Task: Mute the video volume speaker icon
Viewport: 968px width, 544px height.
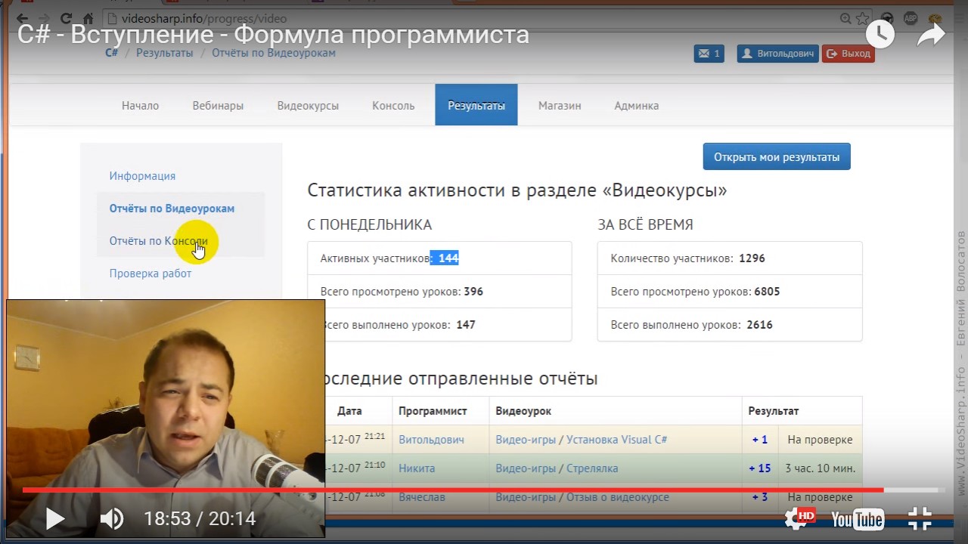Action: [112, 518]
